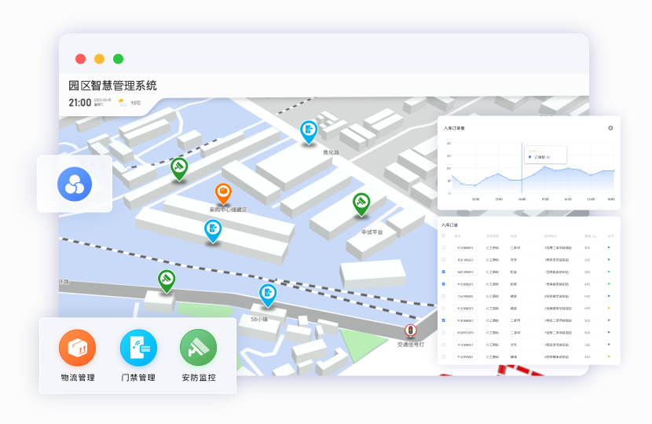Toggle the select-all checkbox in 入库订单 header

click(444, 236)
